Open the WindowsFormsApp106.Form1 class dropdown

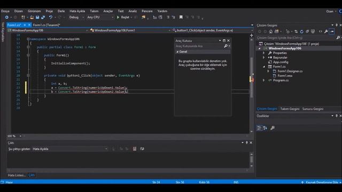[130, 30]
